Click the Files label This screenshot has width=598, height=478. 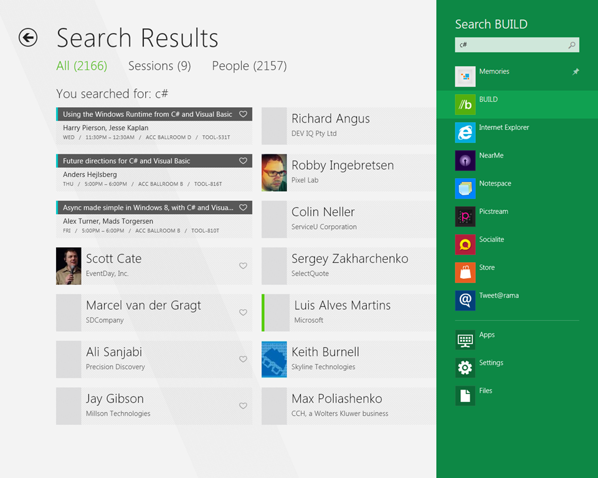(x=485, y=391)
